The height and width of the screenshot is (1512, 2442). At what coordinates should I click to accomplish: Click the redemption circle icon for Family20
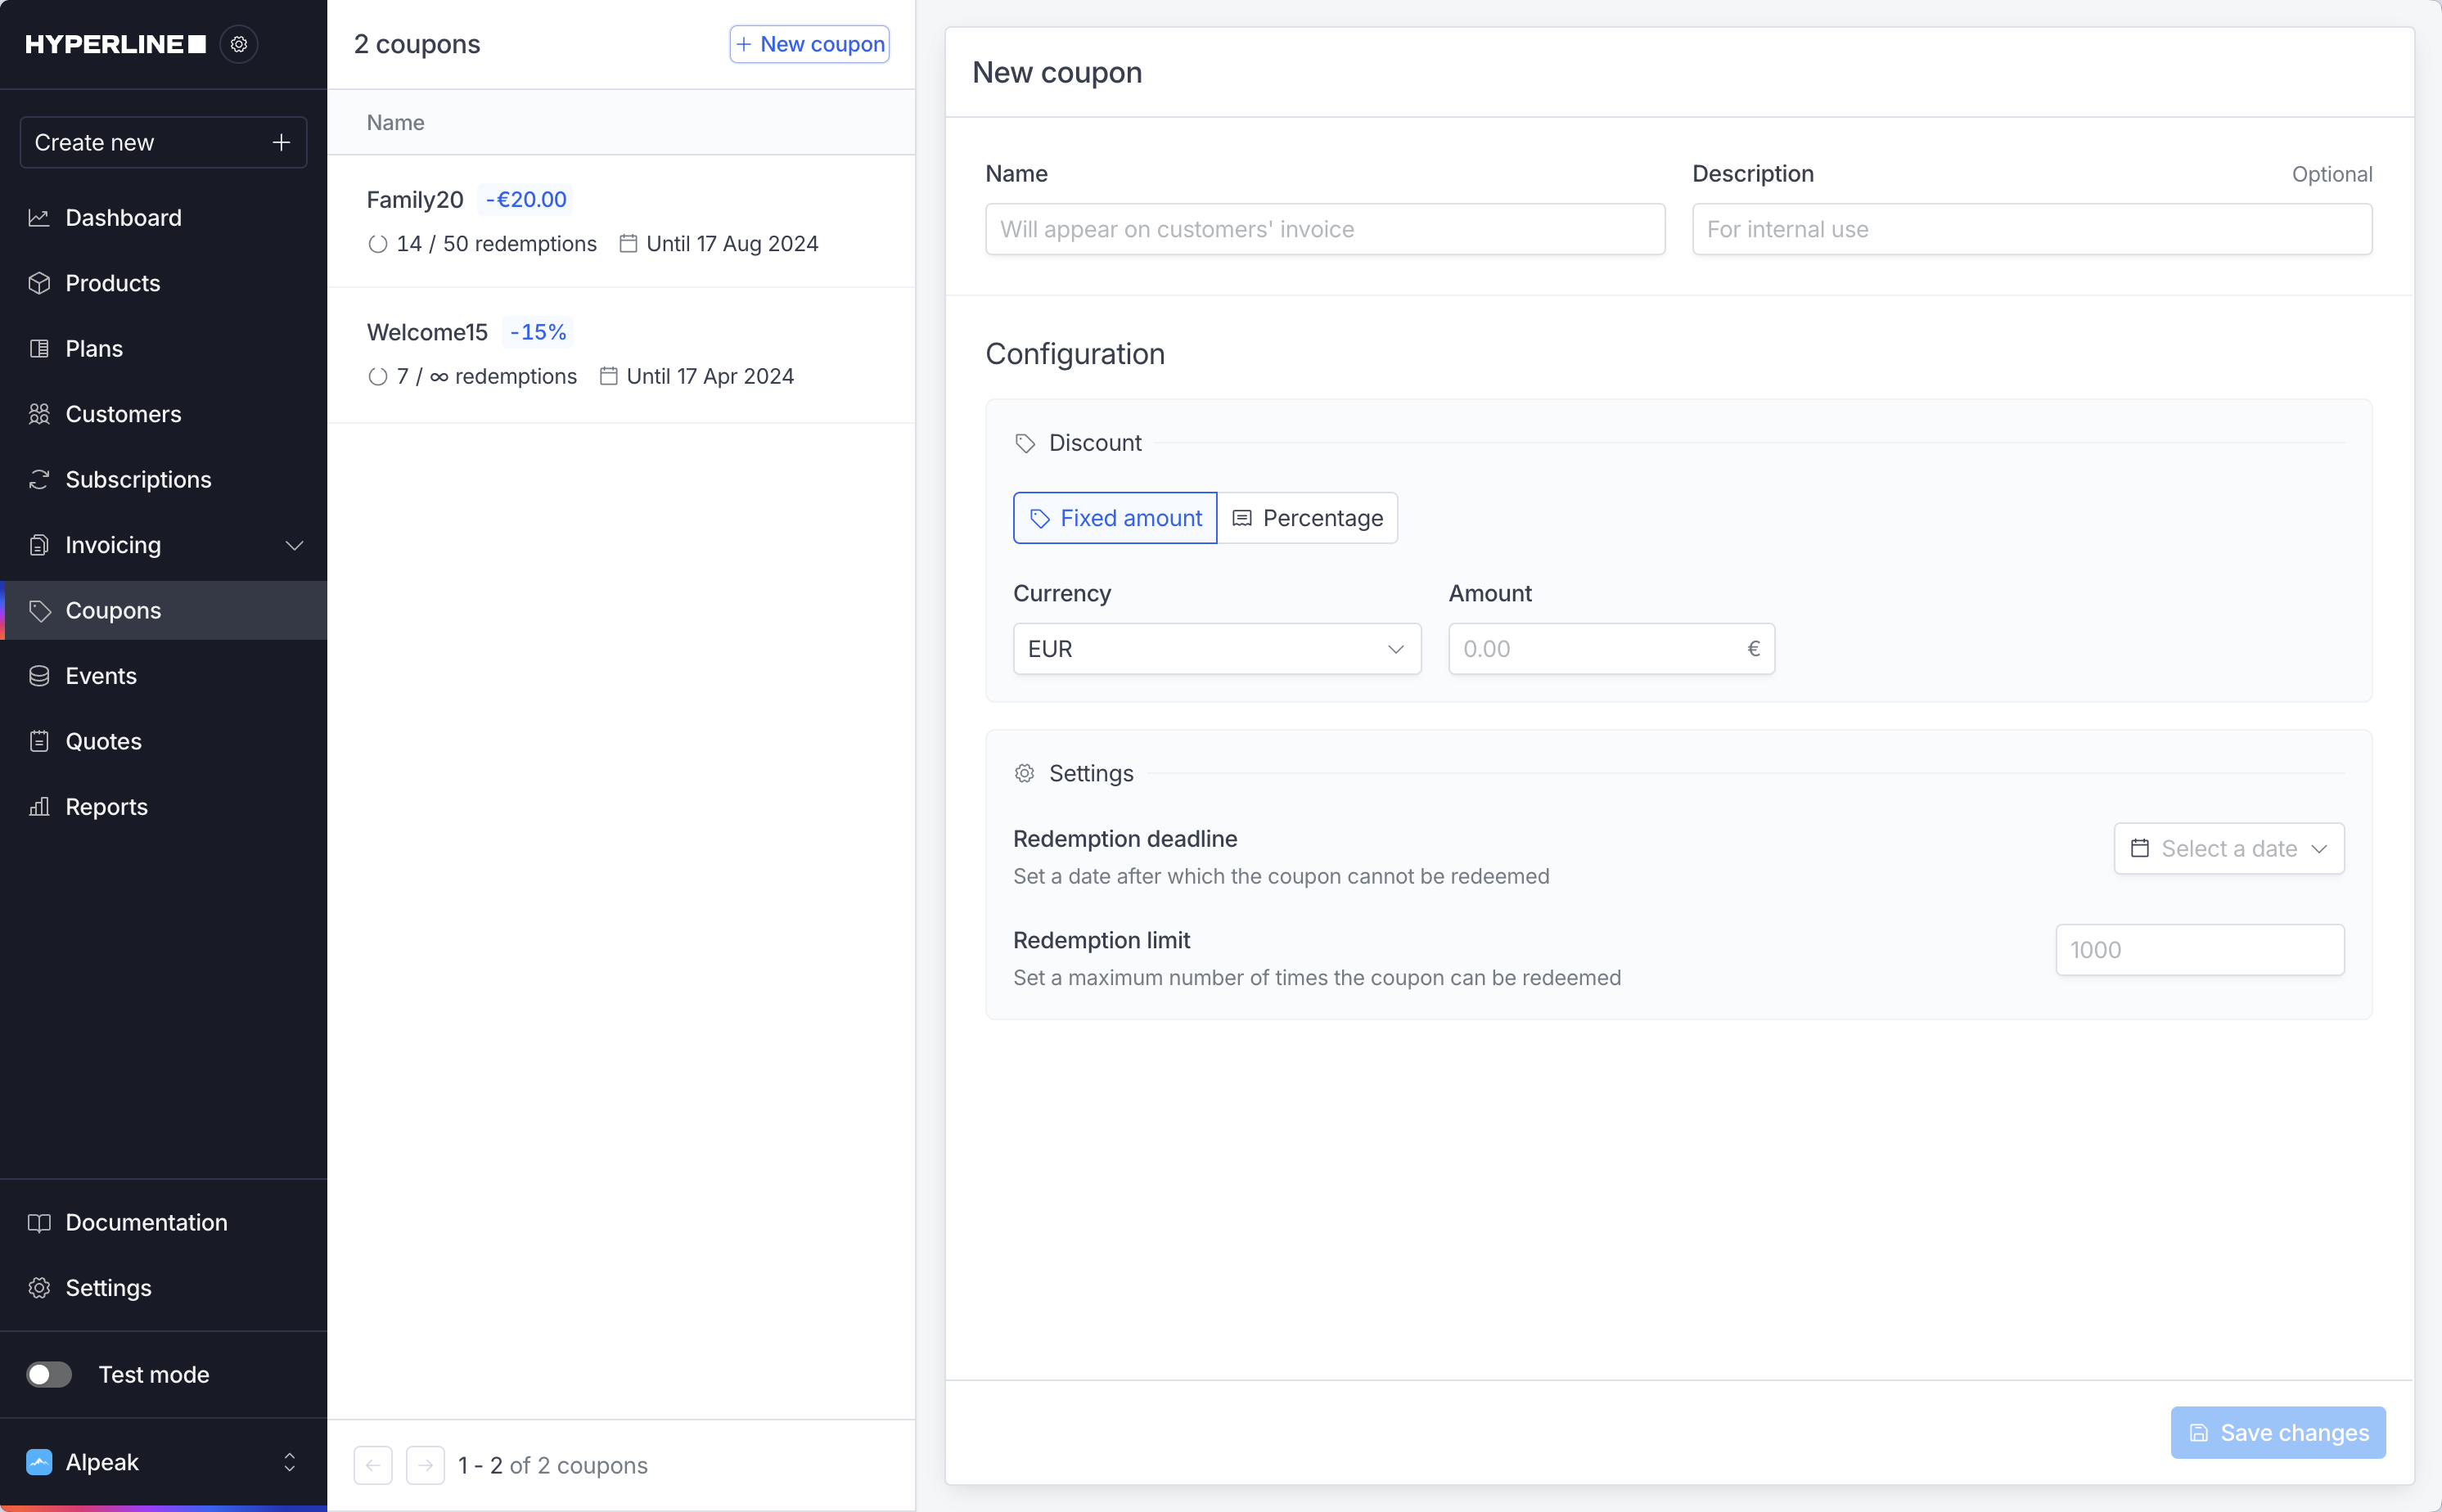coord(377,244)
